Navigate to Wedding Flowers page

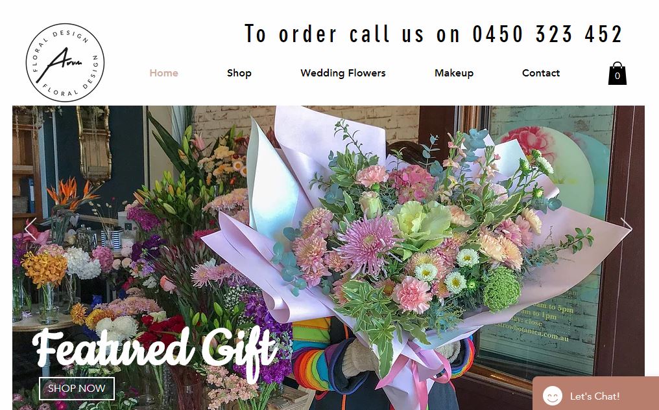pos(343,73)
